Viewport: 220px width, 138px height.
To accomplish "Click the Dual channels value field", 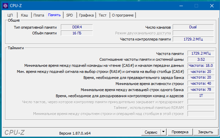I will [193, 27].
